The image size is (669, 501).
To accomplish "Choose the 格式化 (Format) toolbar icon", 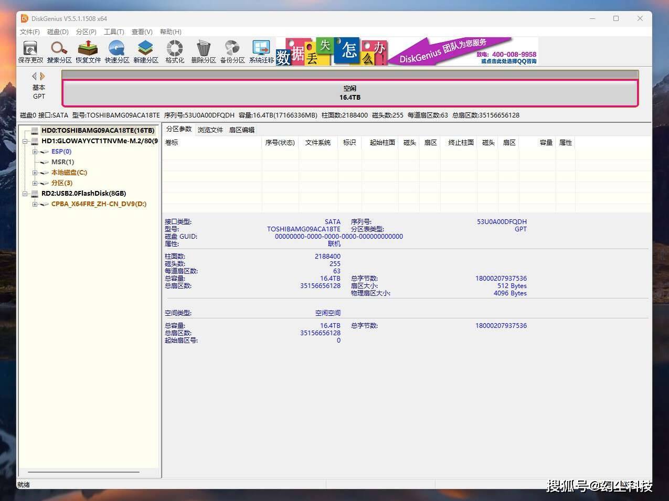I will [175, 51].
